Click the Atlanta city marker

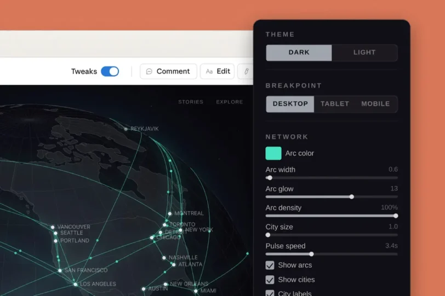(174, 265)
